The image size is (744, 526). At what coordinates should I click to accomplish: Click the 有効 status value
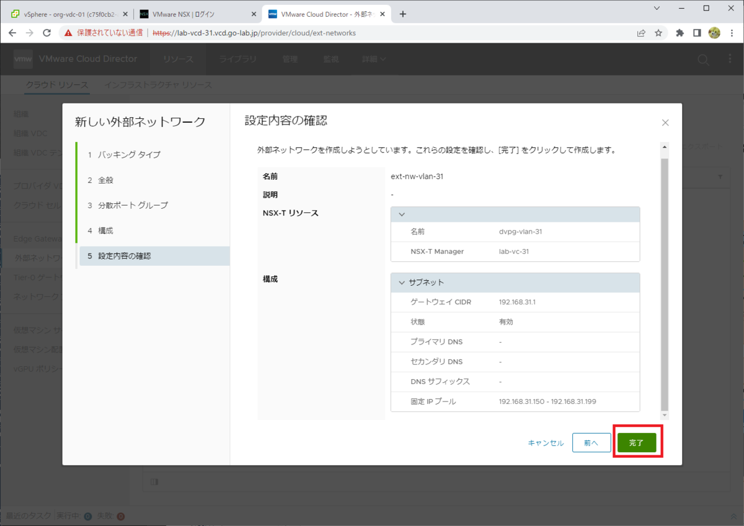506,322
